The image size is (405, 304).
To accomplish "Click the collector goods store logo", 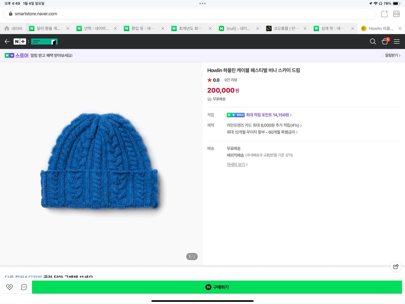I will (x=44, y=41).
